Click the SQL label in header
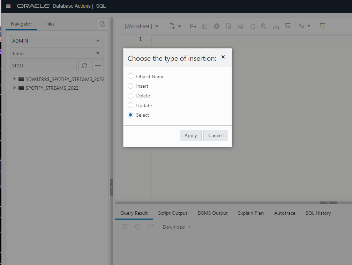This screenshot has width=352, height=265. (101, 6)
